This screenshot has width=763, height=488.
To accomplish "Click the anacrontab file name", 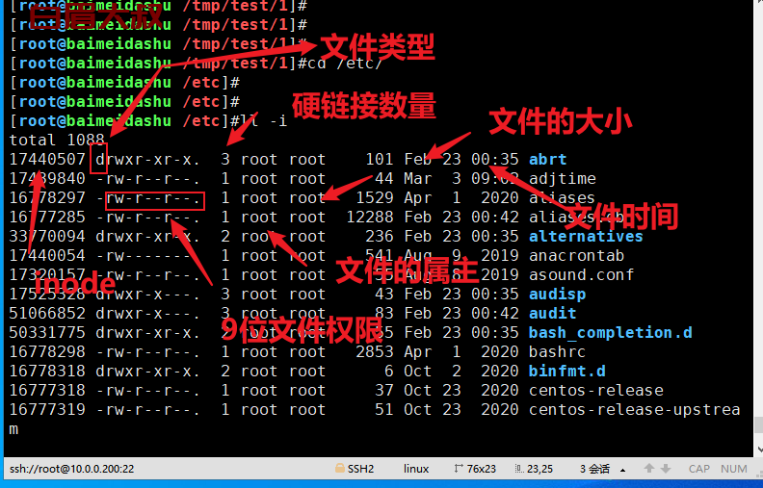I will (577, 256).
